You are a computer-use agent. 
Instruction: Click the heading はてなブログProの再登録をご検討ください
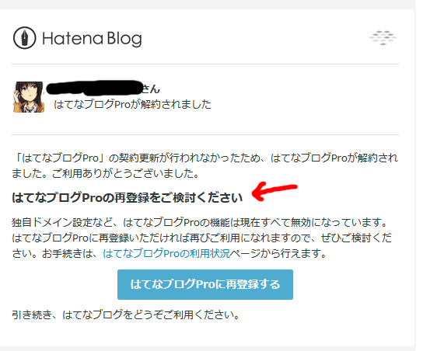(x=127, y=197)
